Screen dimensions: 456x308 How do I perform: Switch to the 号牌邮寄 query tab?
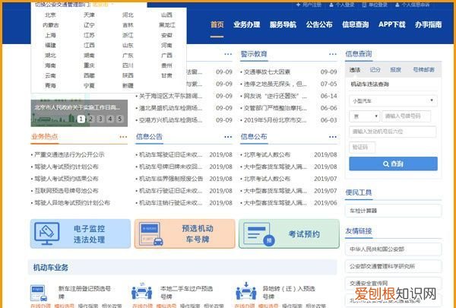pos(424,70)
